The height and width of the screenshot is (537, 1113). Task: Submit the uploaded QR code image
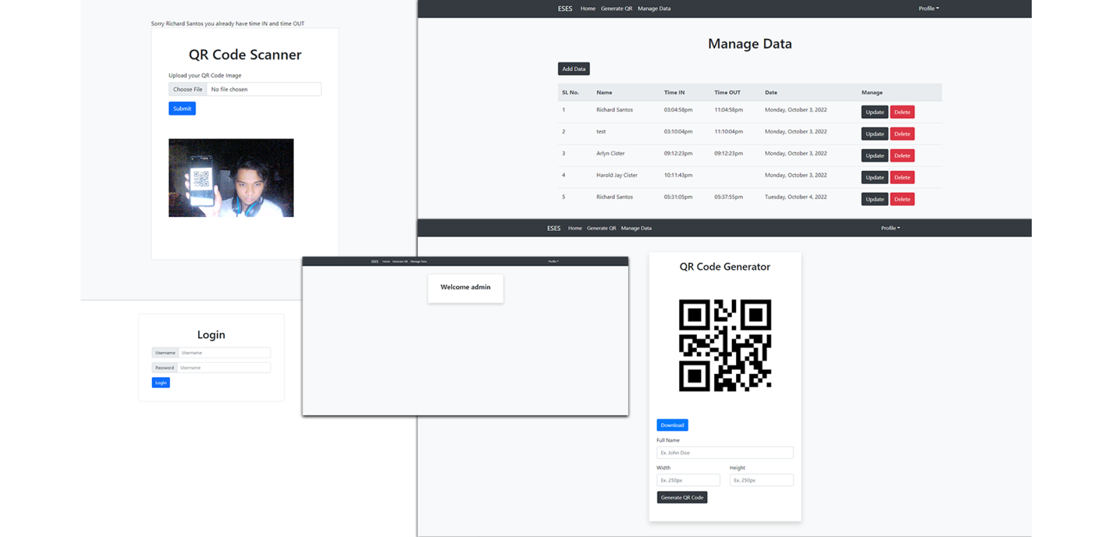pos(182,109)
